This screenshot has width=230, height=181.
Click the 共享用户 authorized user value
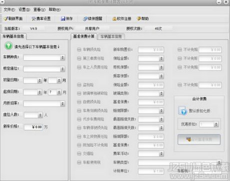tap(92, 29)
